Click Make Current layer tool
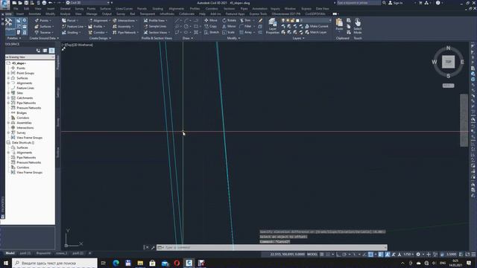The height and width of the screenshot is (268, 477). click(316, 27)
